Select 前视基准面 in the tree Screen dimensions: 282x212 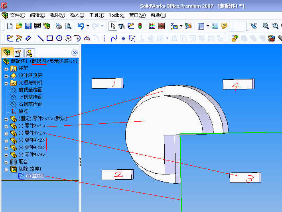coord(31,90)
